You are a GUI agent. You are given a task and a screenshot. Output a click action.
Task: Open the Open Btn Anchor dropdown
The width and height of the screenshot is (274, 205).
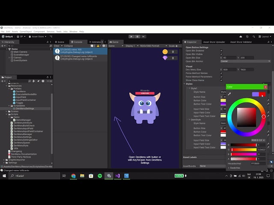tap(245, 61)
